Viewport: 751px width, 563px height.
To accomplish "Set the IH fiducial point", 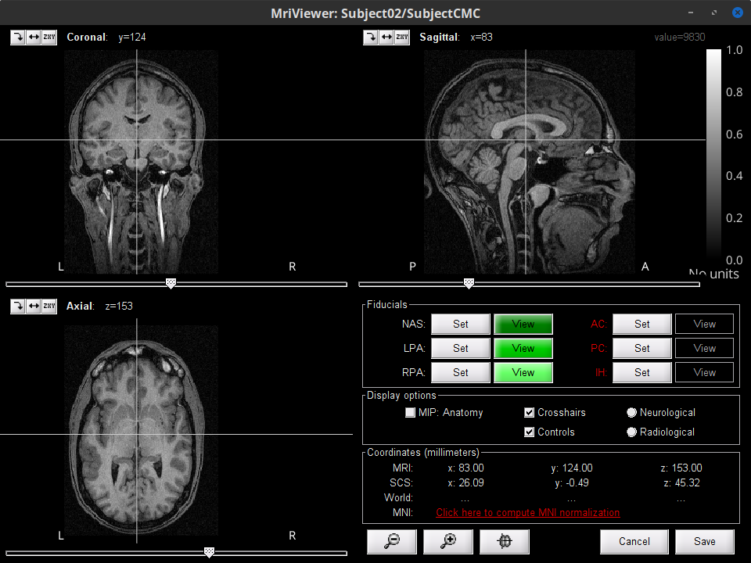I will click(x=641, y=372).
